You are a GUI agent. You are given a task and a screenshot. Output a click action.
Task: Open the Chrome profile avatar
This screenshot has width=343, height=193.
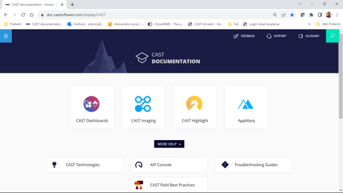329,15
